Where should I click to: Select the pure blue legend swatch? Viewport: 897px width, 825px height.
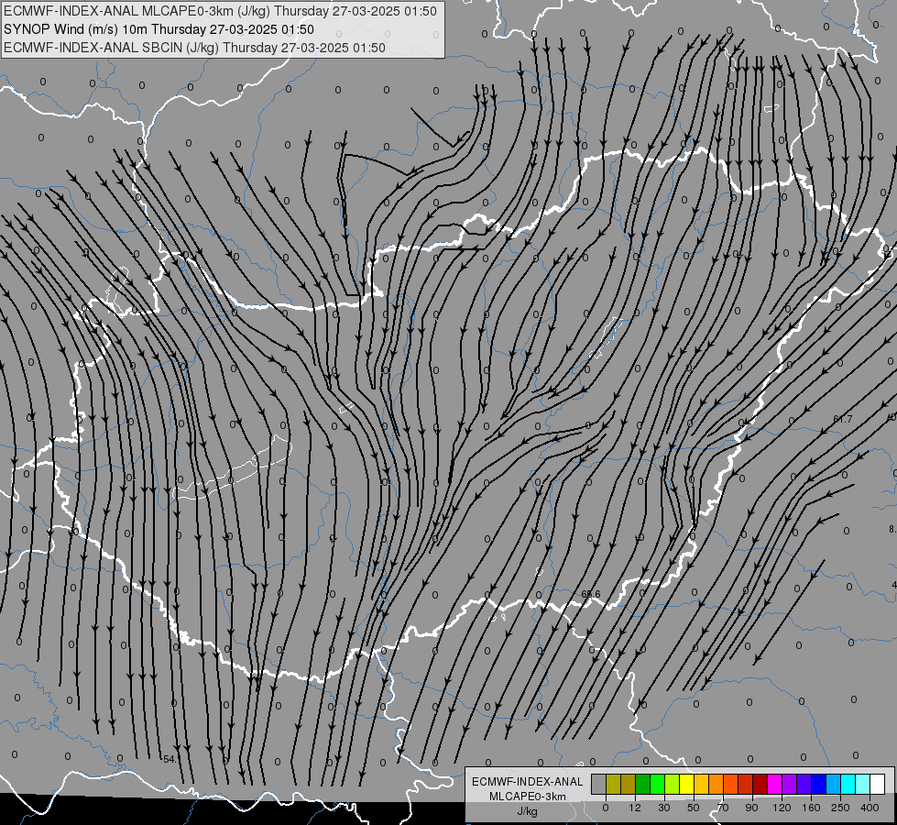pyautogui.click(x=819, y=784)
